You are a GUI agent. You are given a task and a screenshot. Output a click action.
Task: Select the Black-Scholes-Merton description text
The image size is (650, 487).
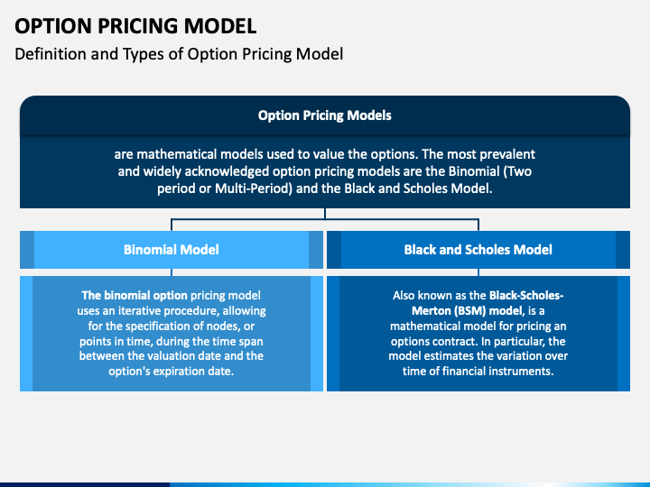point(478,334)
